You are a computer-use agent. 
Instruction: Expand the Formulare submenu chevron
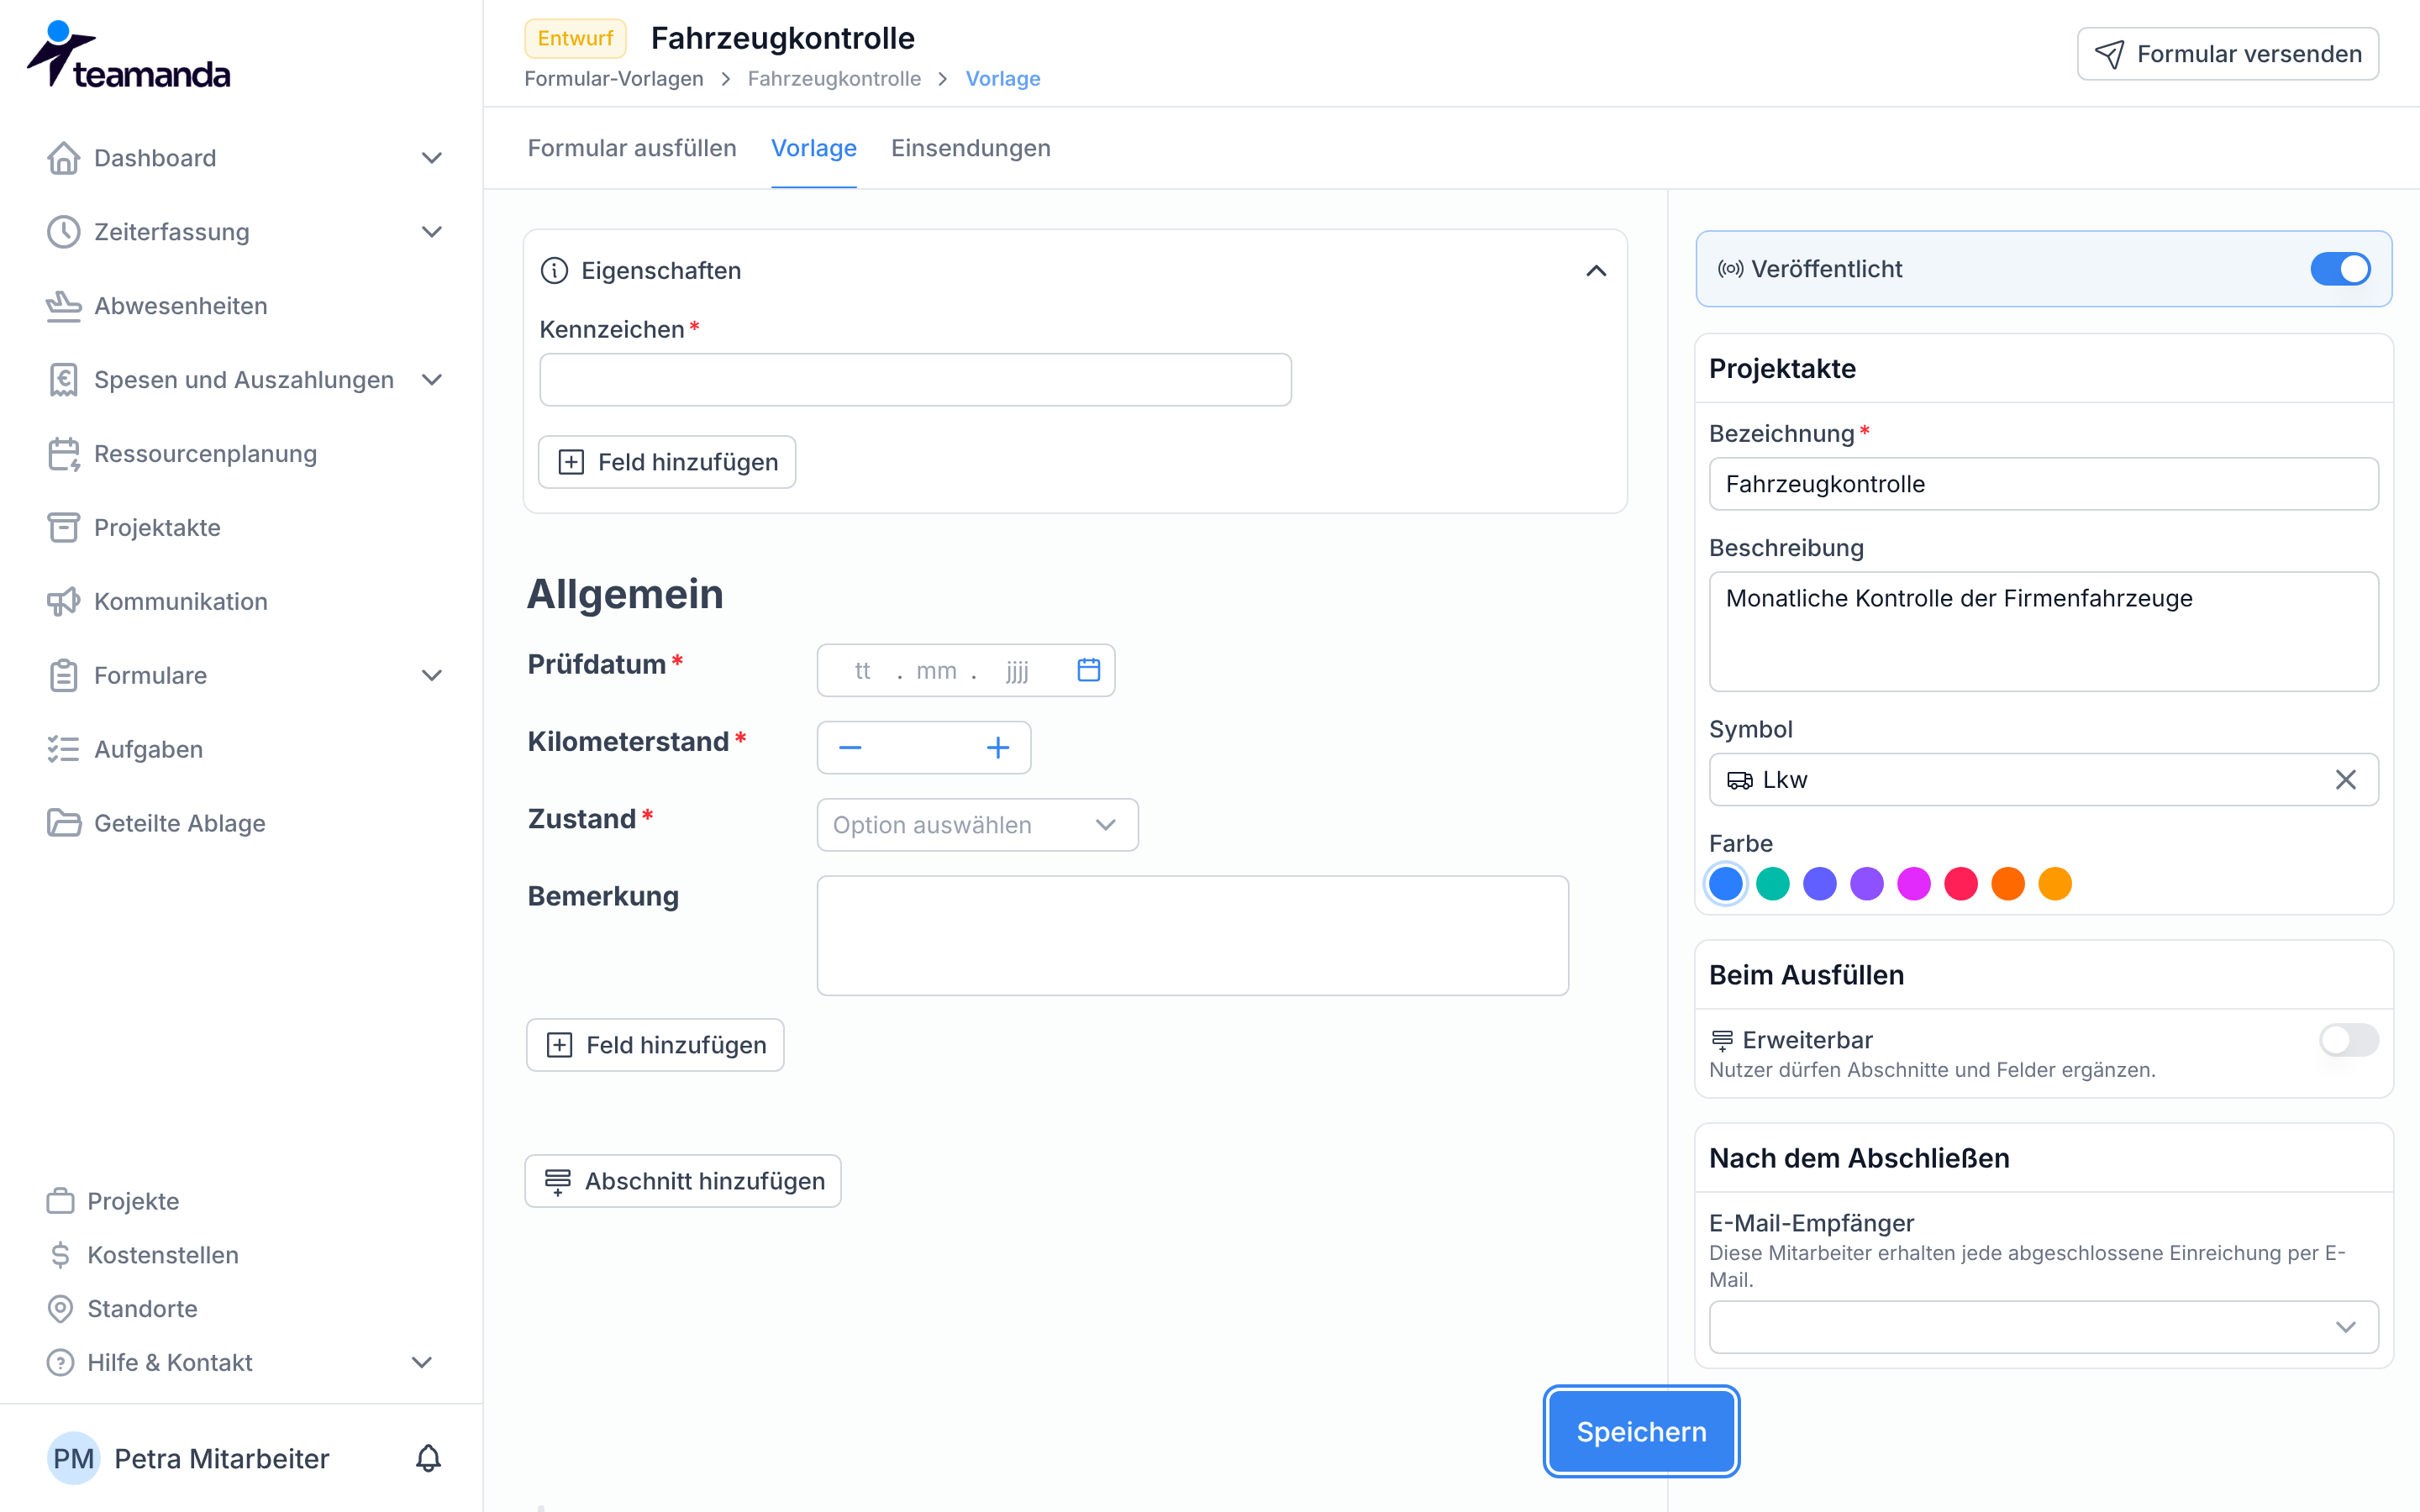[x=432, y=676]
